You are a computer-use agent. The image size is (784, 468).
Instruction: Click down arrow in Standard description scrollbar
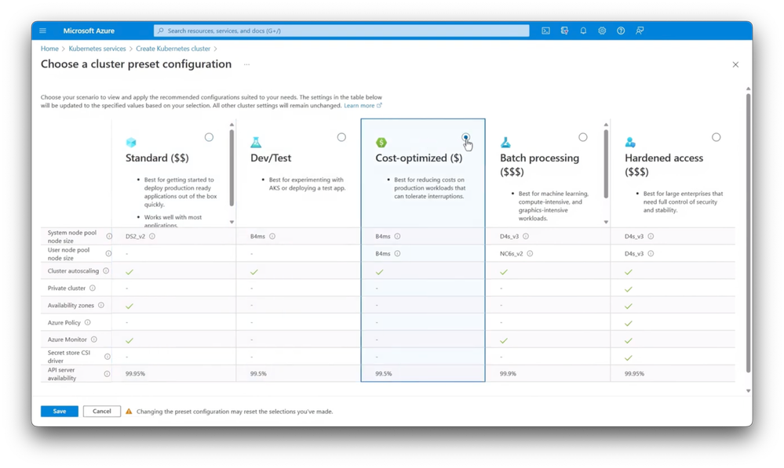click(x=232, y=223)
